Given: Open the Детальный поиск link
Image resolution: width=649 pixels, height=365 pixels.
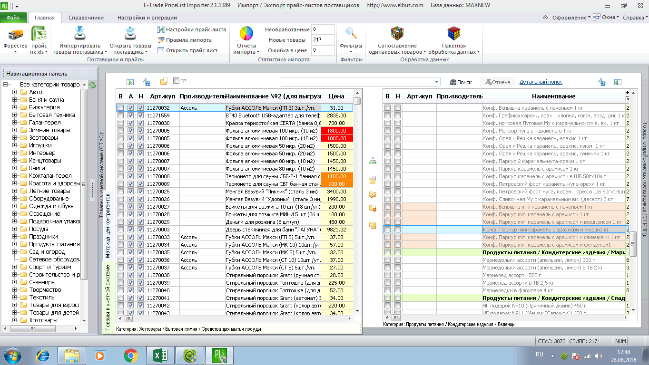Looking at the screenshot, I should [x=541, y=82].
